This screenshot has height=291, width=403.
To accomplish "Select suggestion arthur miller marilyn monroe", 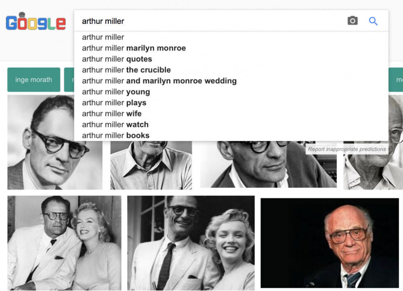I will [x=231, y=48].
